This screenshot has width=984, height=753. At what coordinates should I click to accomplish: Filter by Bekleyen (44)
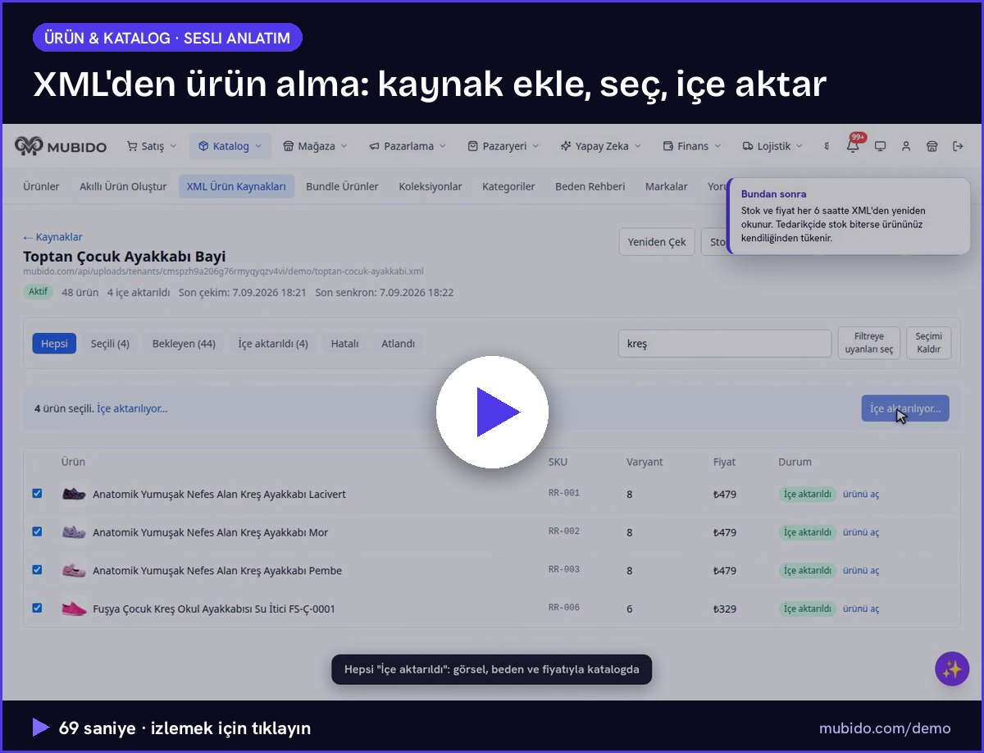(184, 344)
